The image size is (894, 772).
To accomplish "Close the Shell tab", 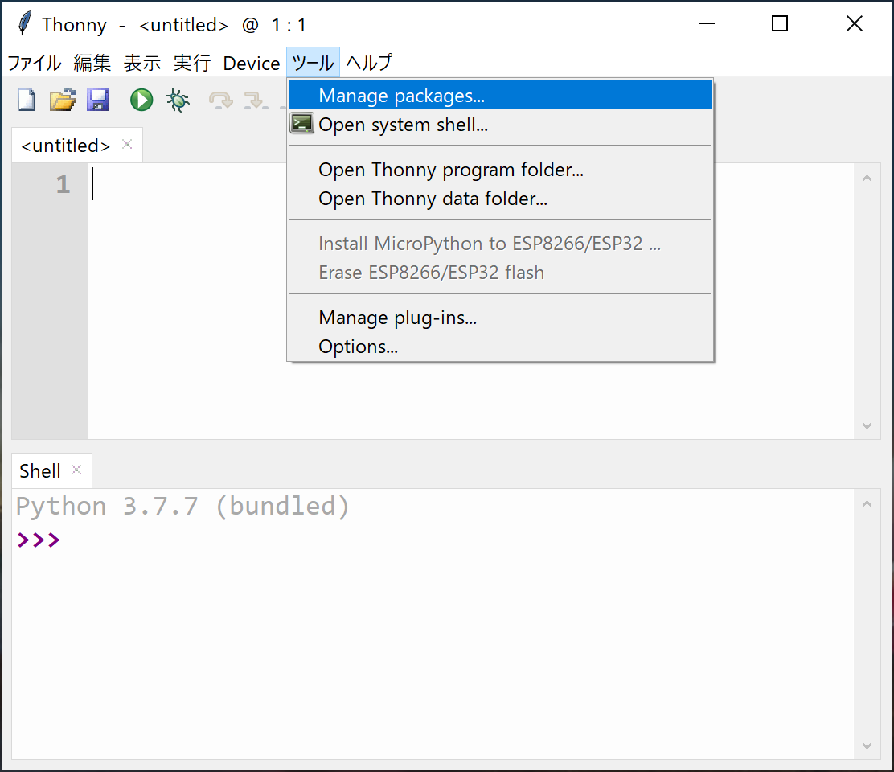I will (76, 470).
